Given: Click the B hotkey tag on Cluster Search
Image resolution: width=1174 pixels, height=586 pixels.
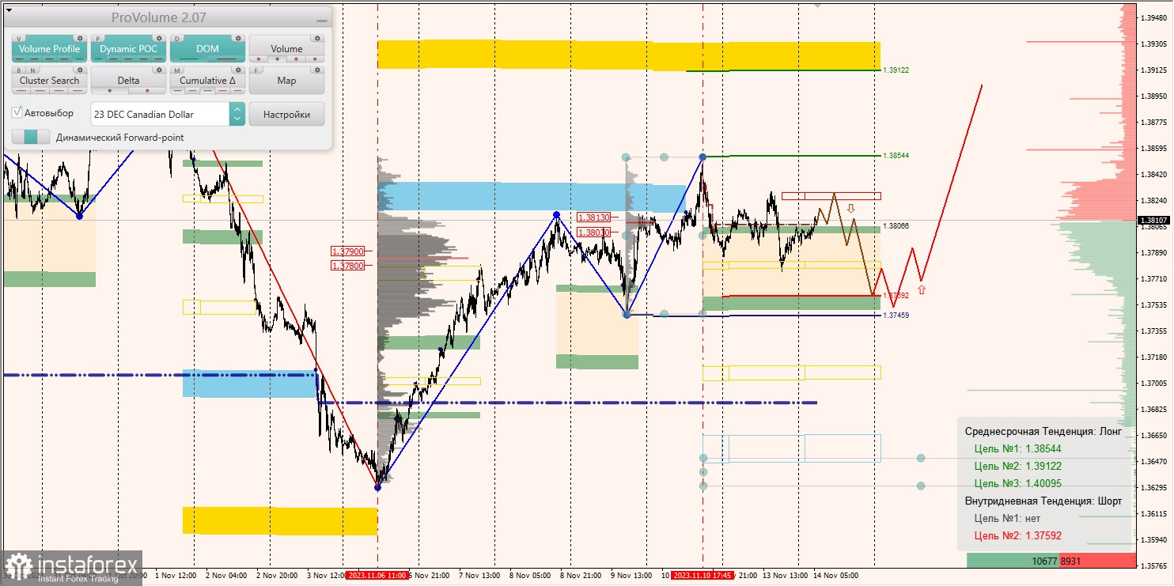Looking at the screenshot, I should (19, 70).
